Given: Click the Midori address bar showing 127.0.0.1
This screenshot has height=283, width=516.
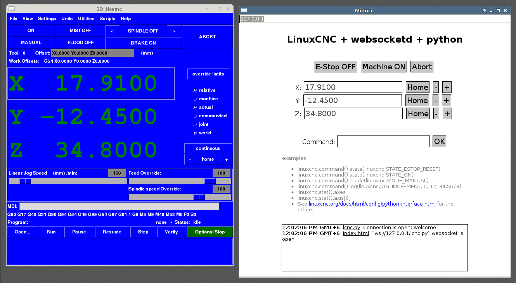Looking at the screenshot, I should 374,19.
